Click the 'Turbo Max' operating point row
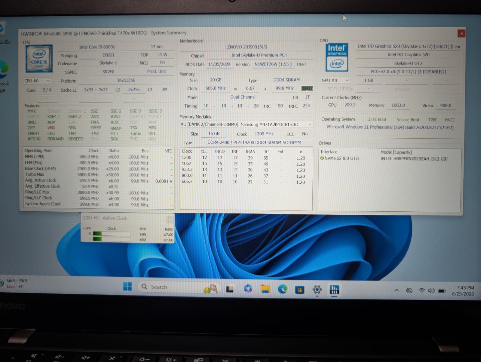This screenshot has height=362, width=481. (x=98, y=175)
